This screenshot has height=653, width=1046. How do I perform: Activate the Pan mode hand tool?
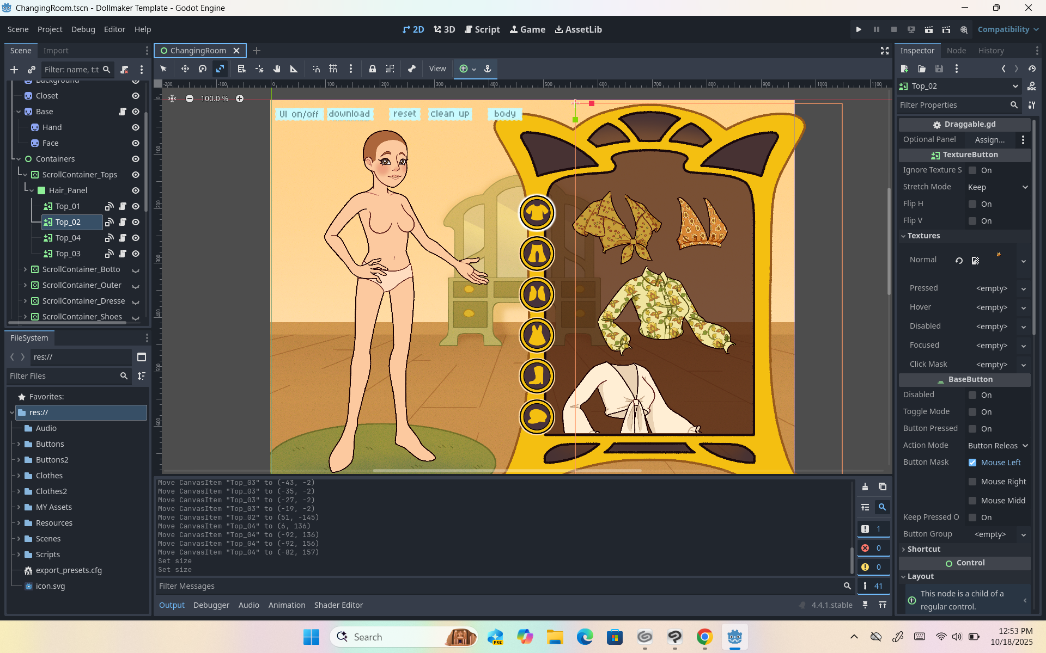coord(277,69)
